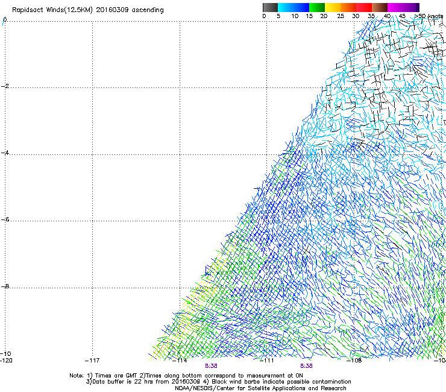Click the yellow 20-25 knots color segment
The height and width of the screenshot is (392, 446).
click(333, 7)
